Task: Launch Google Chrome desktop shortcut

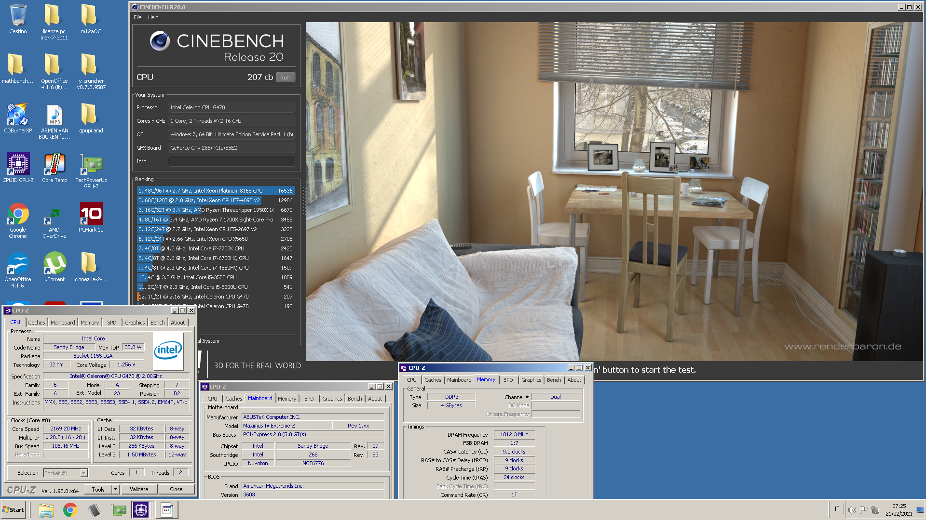Action: click(18, 221)
